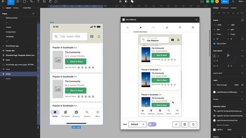Select the Home layer in layers list
246x138 pixels.
coord(18,74)
